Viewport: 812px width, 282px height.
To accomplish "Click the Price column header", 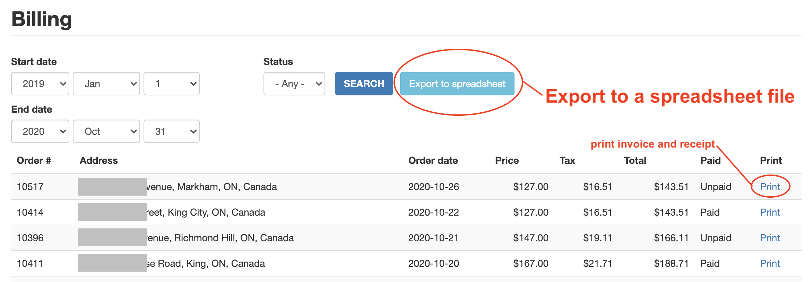I will (507, 160).
